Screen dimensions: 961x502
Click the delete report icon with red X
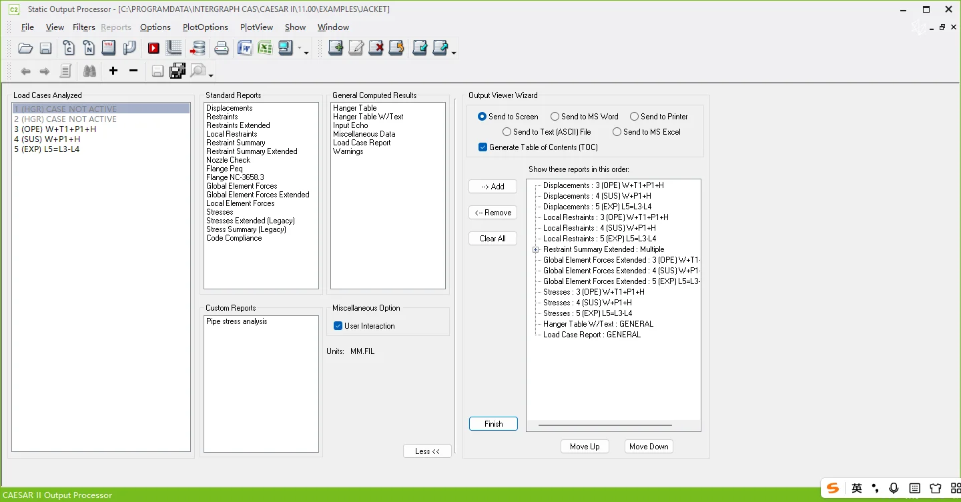pyautogui.click(x=376, y=48)
